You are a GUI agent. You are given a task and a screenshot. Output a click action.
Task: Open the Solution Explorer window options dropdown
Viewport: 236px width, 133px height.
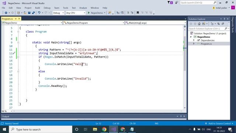pos(221,19)
